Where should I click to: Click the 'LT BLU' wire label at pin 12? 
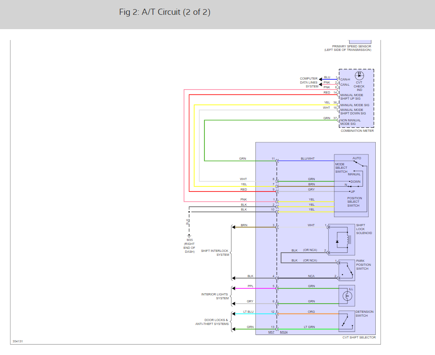(248, 312)
